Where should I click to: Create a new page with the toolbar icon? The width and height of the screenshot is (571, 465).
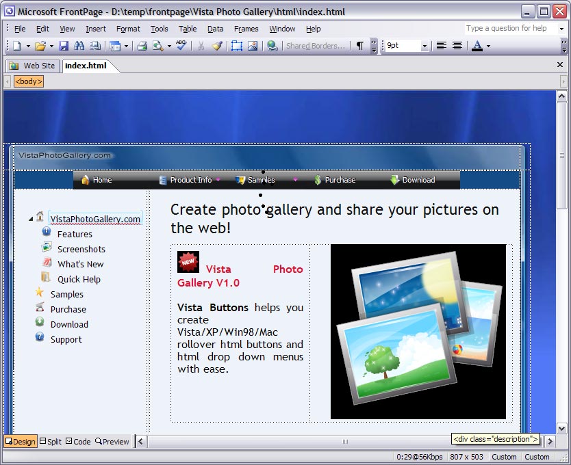(x=17, y=46)
